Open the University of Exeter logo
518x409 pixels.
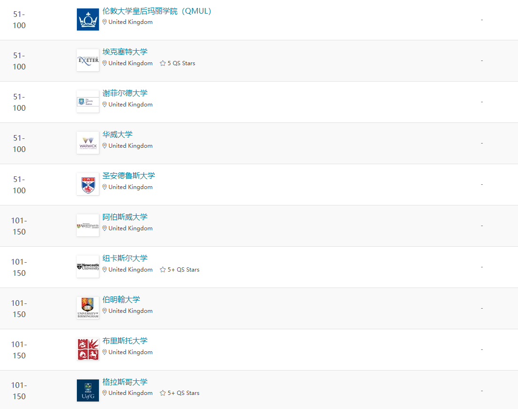(88, 60)
